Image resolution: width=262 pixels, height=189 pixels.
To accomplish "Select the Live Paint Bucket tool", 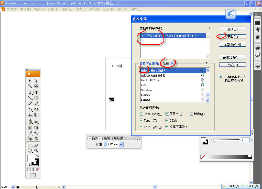I will pos(30,139).
